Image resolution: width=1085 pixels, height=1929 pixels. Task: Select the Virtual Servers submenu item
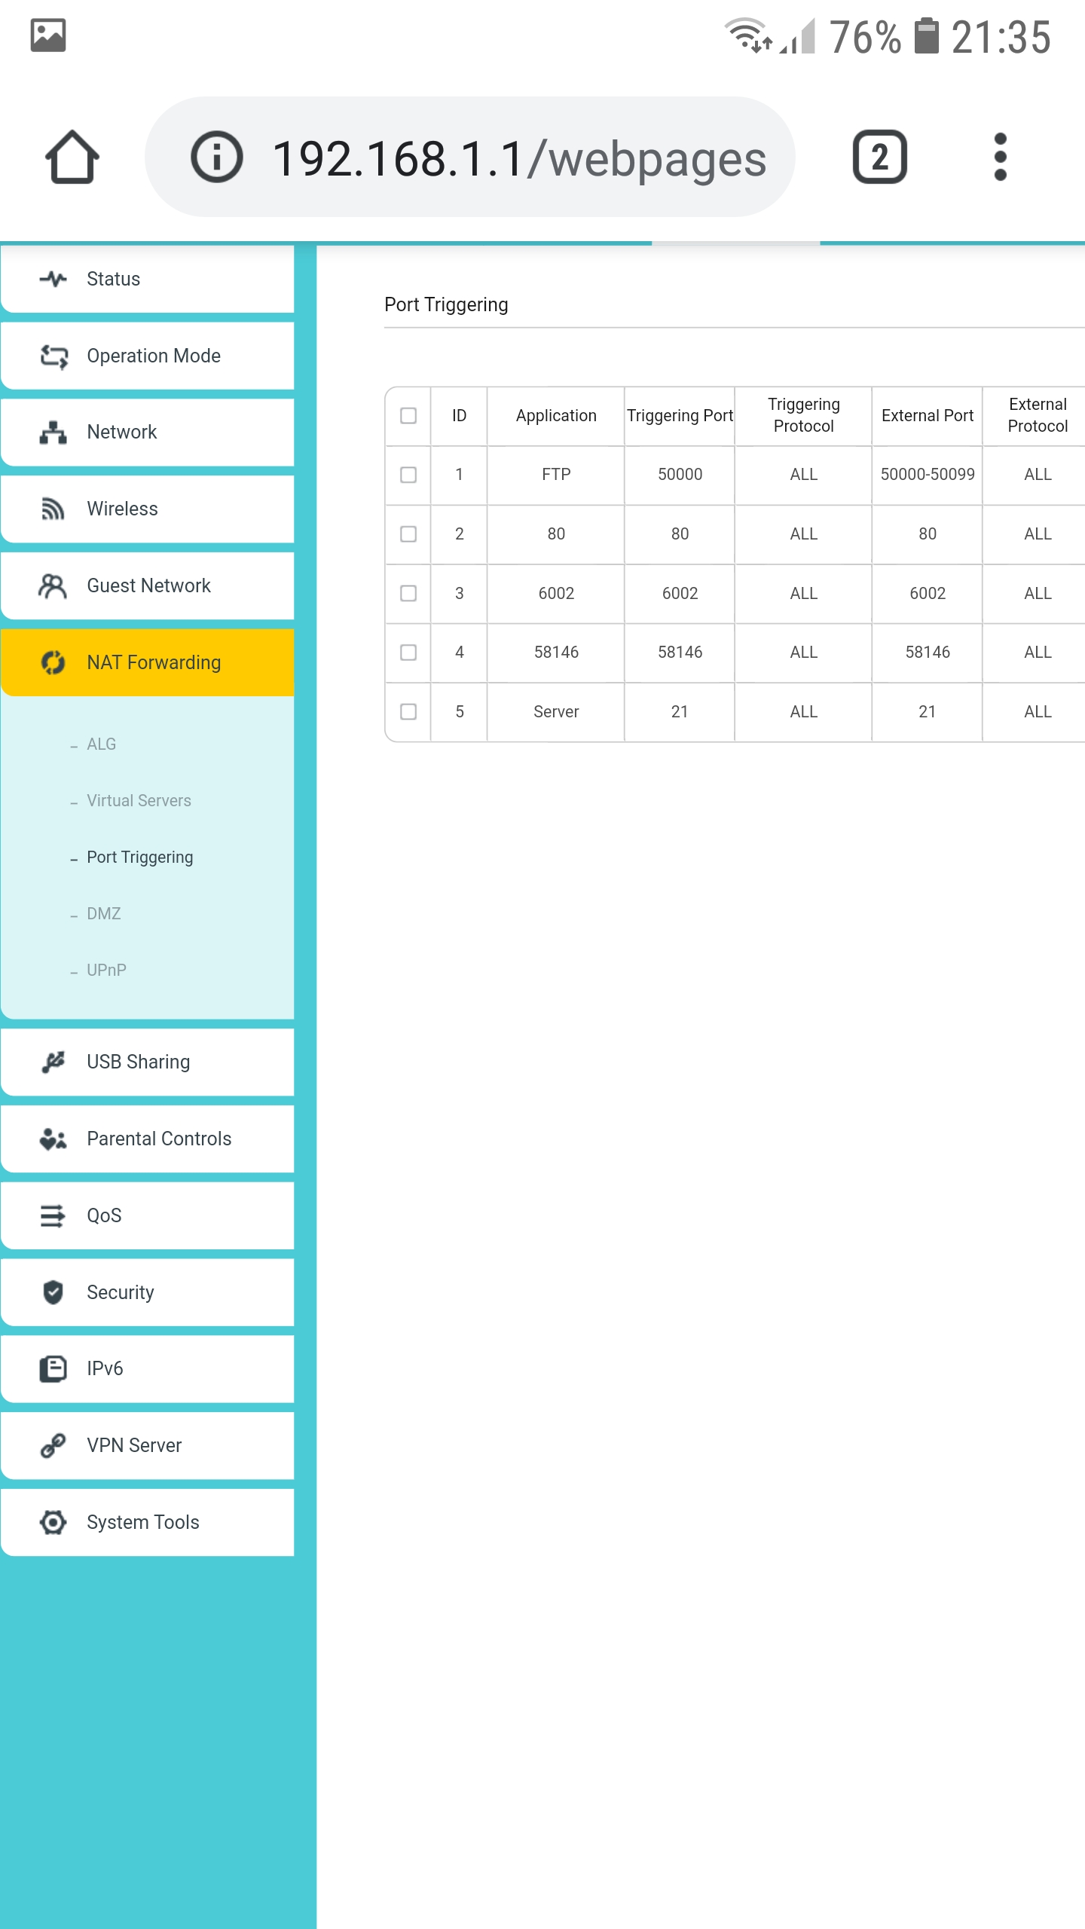(x=139, y=801)
